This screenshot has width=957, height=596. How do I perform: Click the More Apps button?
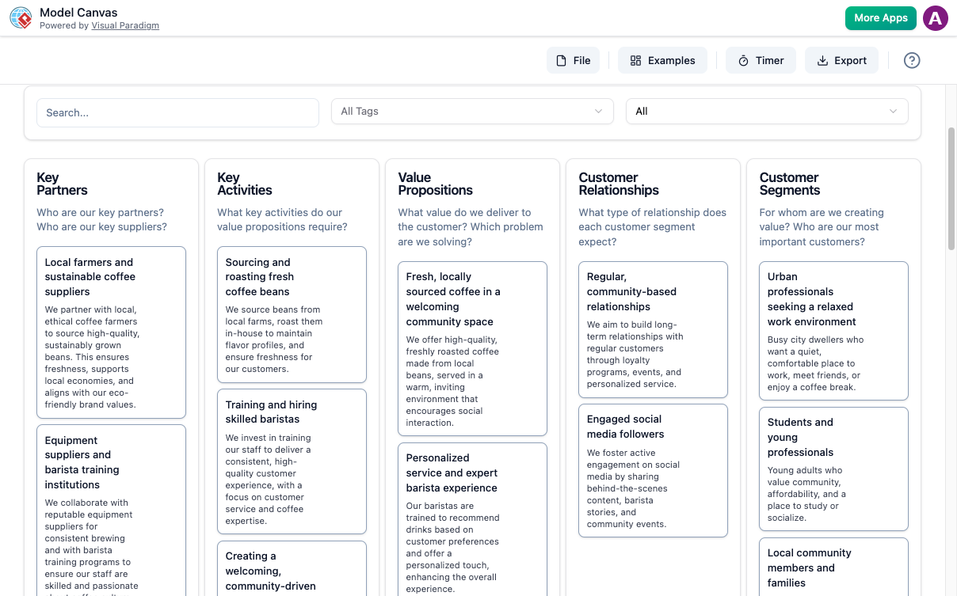[881, 17]
